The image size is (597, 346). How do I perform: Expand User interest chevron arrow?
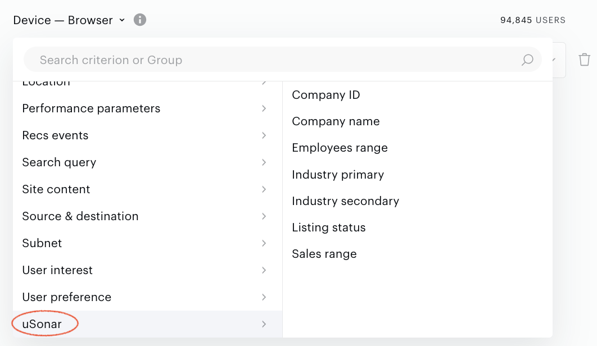(x=264, y=270)
